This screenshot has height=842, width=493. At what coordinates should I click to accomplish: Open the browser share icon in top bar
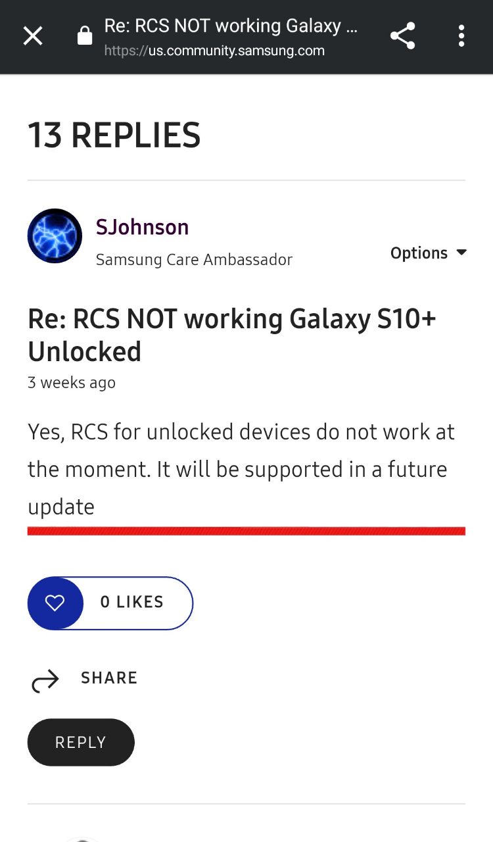pyautogui.click(x=402, y=36)
